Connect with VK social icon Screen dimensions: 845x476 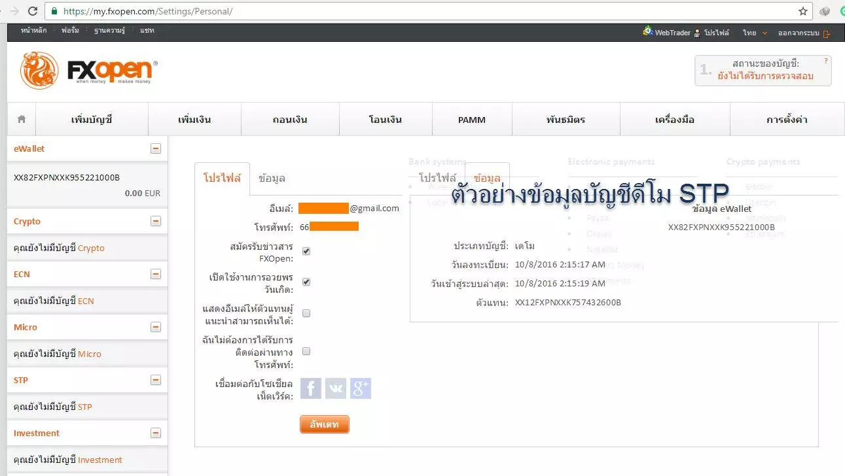(x=336, y=388)
